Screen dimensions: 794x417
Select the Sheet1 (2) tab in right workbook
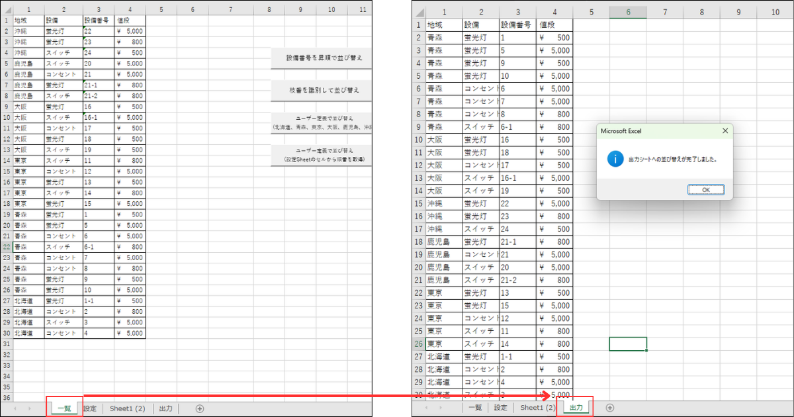coord(537,408)
